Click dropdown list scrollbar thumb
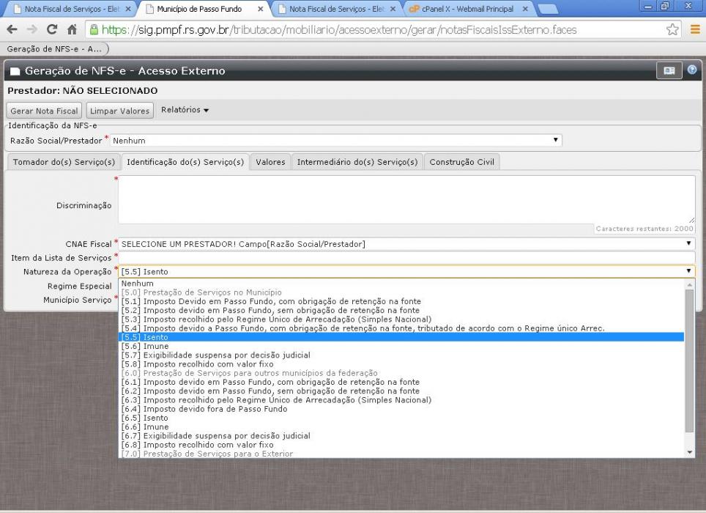Screen dimensions: 706x513 click(x=689, y=361)
